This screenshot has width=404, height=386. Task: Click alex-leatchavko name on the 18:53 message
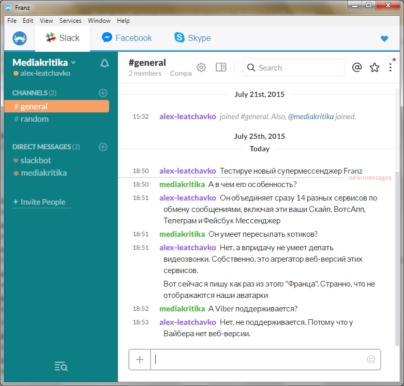pos(188,322)
